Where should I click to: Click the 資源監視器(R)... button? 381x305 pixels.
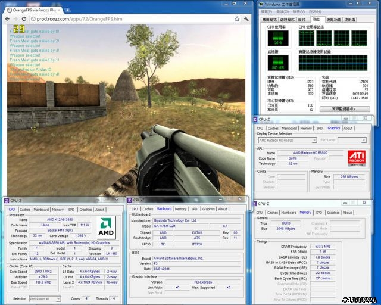coord(345,109)
